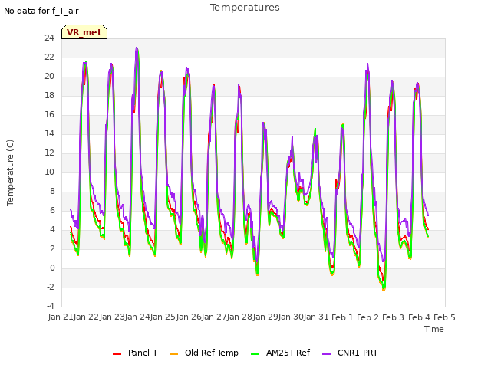Click the Jan 21 x-axis tick label

click(x=59, y=317)
